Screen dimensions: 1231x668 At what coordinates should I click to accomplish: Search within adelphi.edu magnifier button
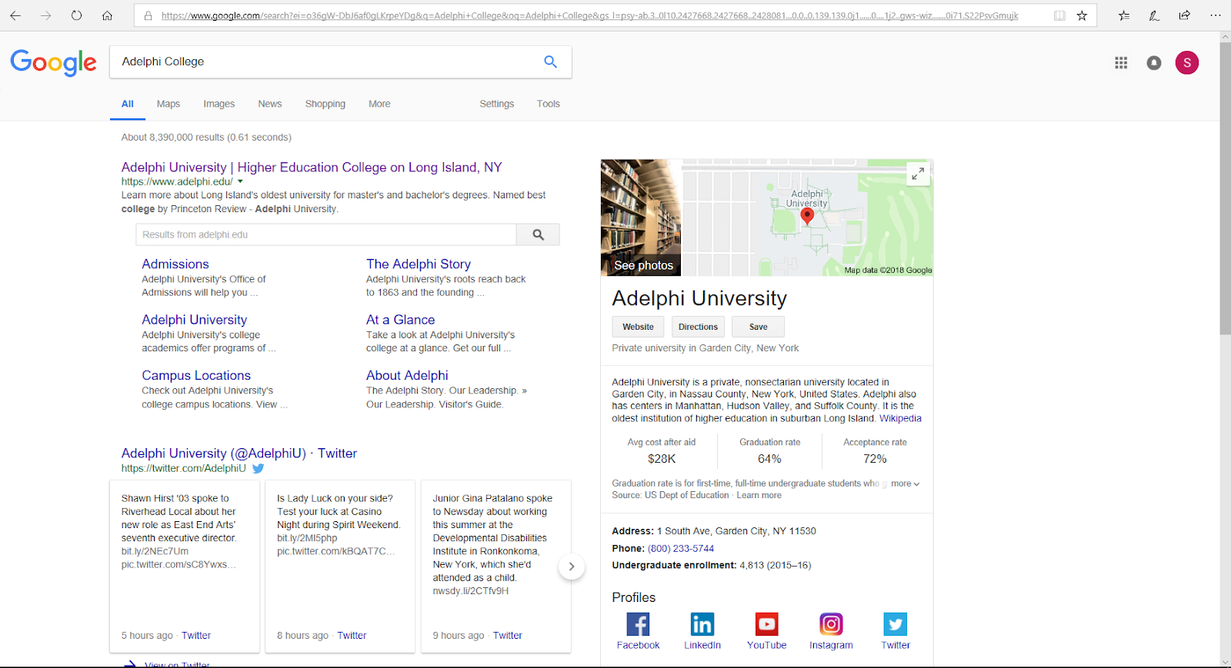click(x=539, y=234)
